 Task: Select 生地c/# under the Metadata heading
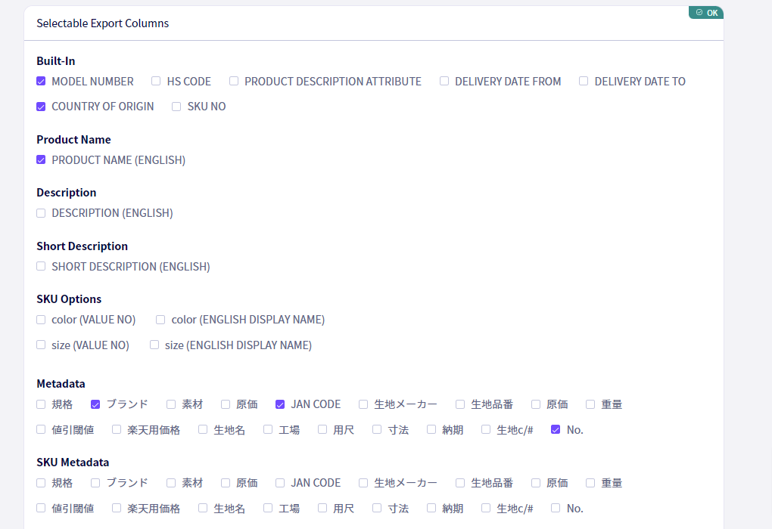(486, 430)
